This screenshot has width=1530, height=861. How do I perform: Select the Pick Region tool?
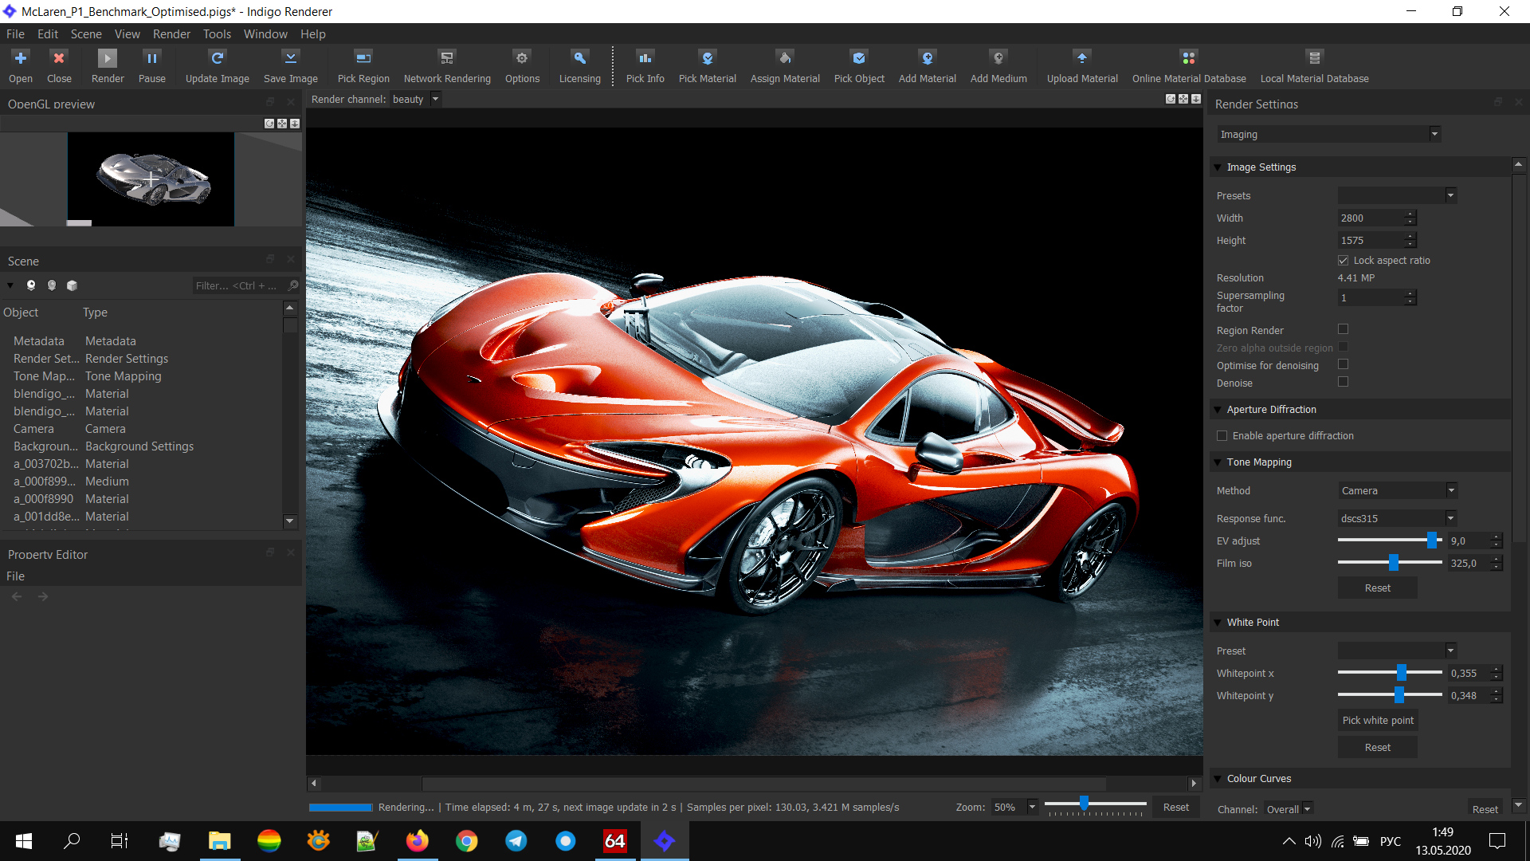click(363, 58)
